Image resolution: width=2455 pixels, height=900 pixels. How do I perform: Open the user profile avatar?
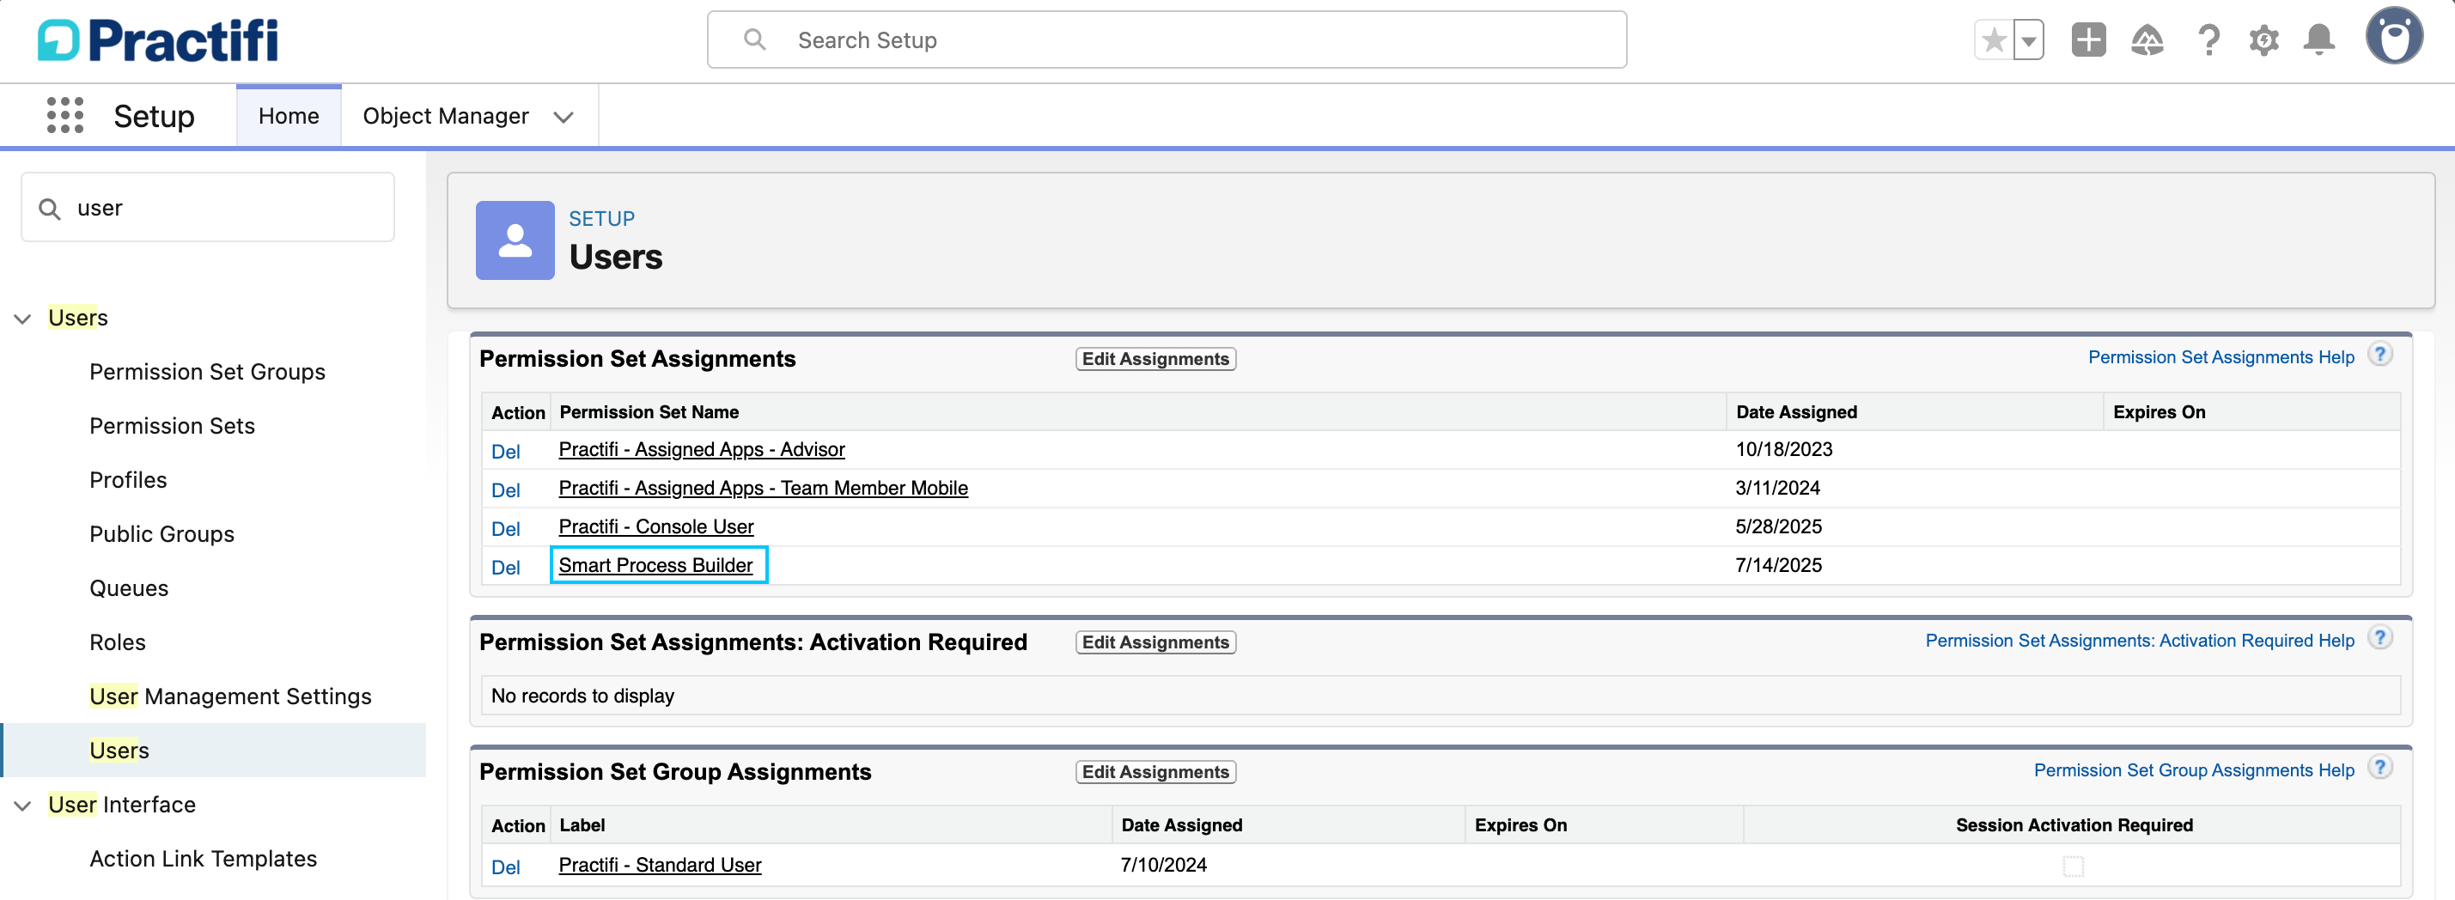tap(2394, 36)
